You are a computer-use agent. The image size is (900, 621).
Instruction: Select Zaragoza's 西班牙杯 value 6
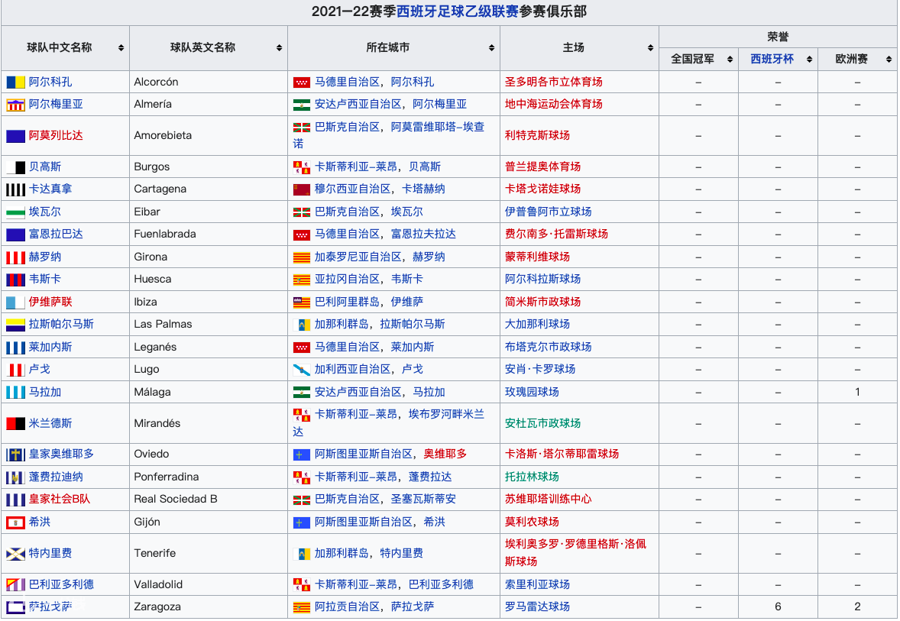coord(778,606)
